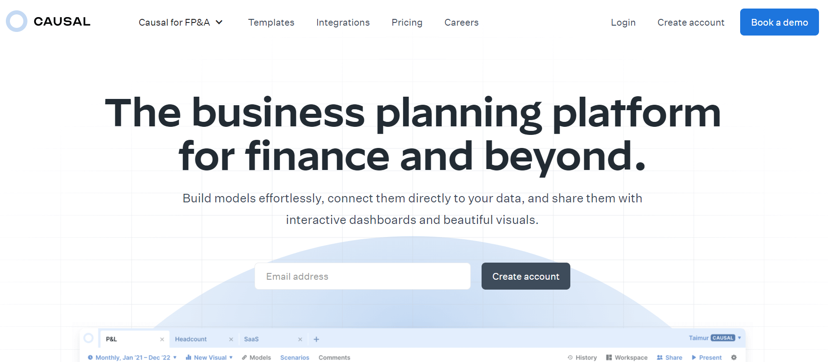Focus the Email address field
Image resolution: width=828 pixels, height=362 pixels.
[x=363, y=276]
